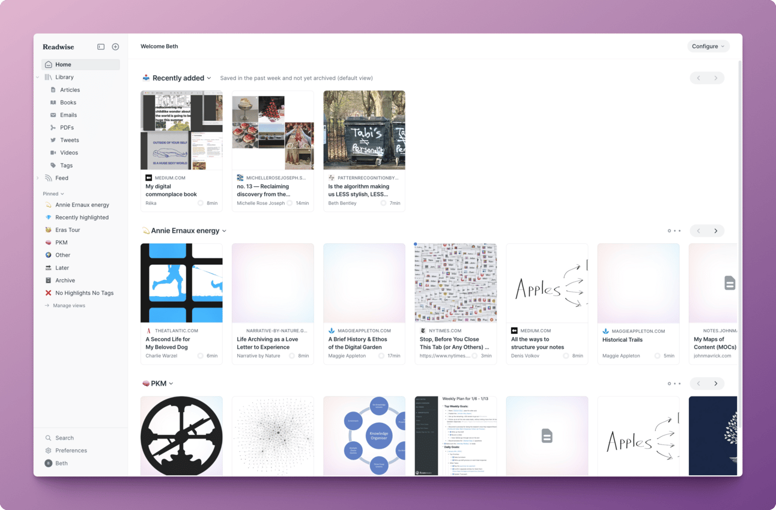Viewport: 776px width, 510px height.
Task: Expand the Feed tree item arrow
Action: pyautogui.click(x=37, y=178)
